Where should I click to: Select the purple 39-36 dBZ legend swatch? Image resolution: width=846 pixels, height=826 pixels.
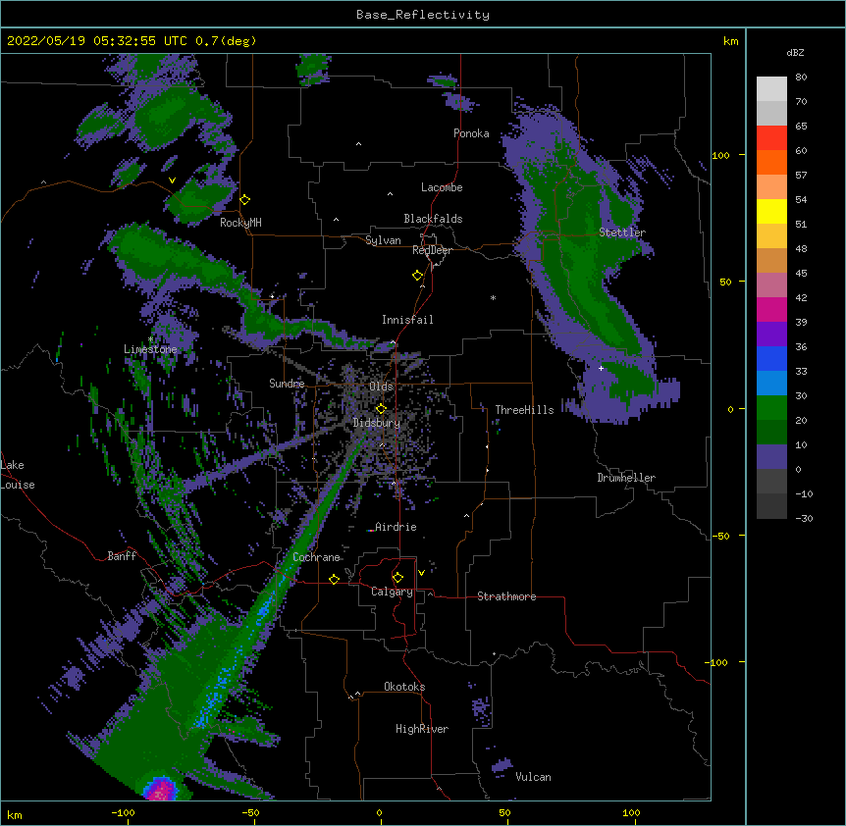[771, 335]
